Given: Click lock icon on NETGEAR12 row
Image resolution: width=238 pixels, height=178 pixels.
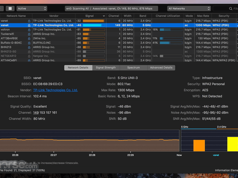Looking at the screenshot, I should [29, 56].
